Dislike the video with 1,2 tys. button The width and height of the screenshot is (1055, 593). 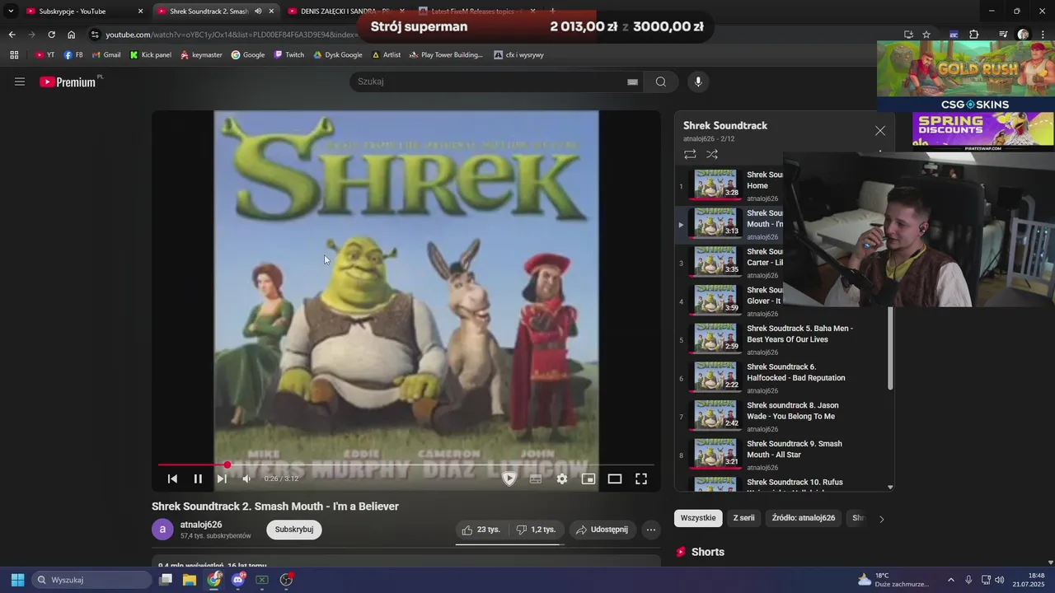click(536, 530)
